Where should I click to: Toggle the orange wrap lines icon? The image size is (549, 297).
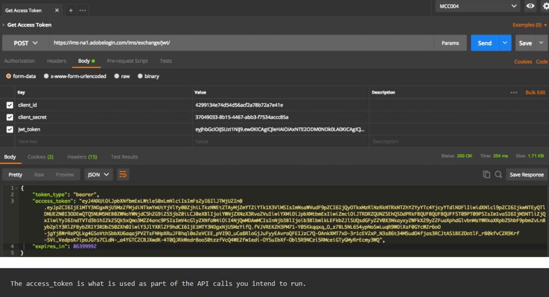click(123, 174)
